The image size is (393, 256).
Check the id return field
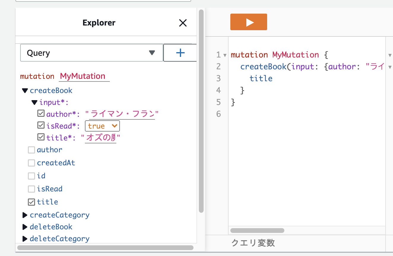tap(31, 176)
